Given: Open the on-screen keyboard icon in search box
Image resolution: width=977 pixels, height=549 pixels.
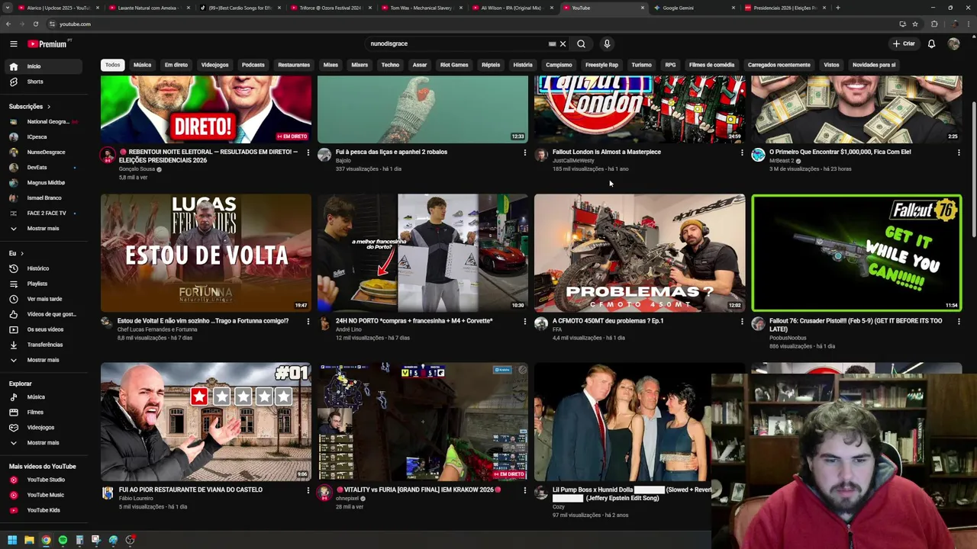Looking at the screenshot, I should [x=552, y=43].
